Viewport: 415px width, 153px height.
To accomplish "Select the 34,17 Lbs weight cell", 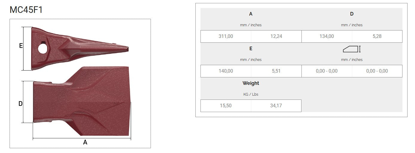I will pyautogui.click(x=276, y=106).
